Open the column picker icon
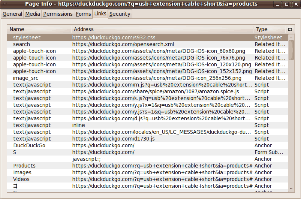Viewport: 301px width, 199px height. [290, 29]
